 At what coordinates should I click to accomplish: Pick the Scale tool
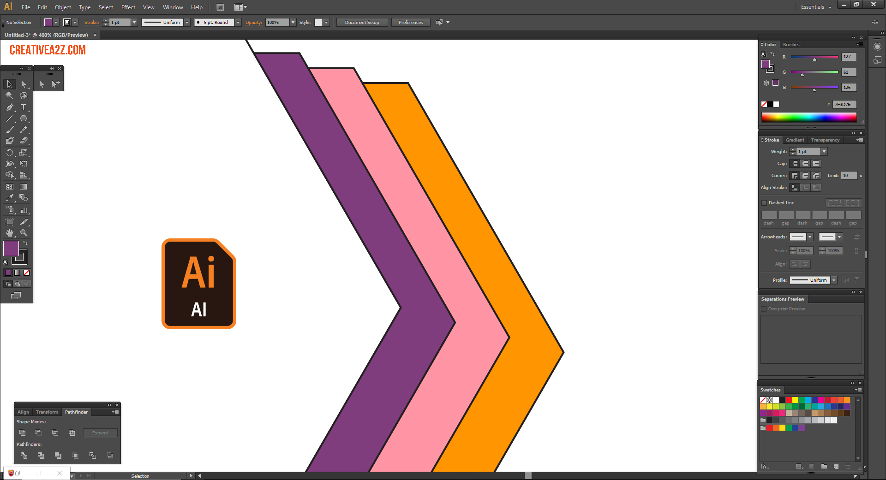click(24, 153)
